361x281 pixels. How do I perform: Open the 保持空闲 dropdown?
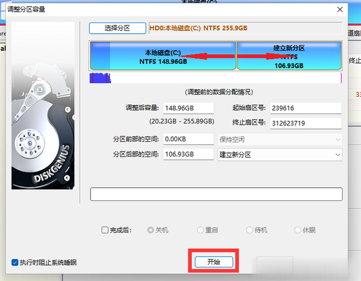point(280,140)
